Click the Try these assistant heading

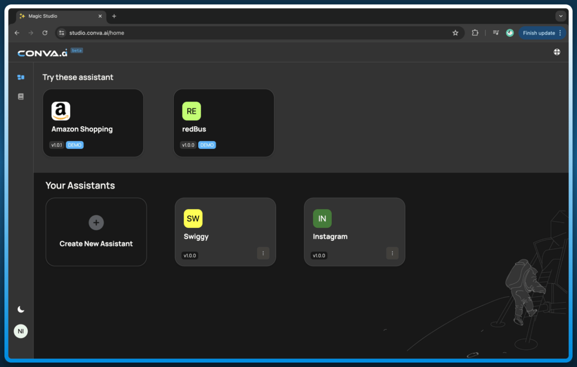pyautogui.click(x=78, y=77)
